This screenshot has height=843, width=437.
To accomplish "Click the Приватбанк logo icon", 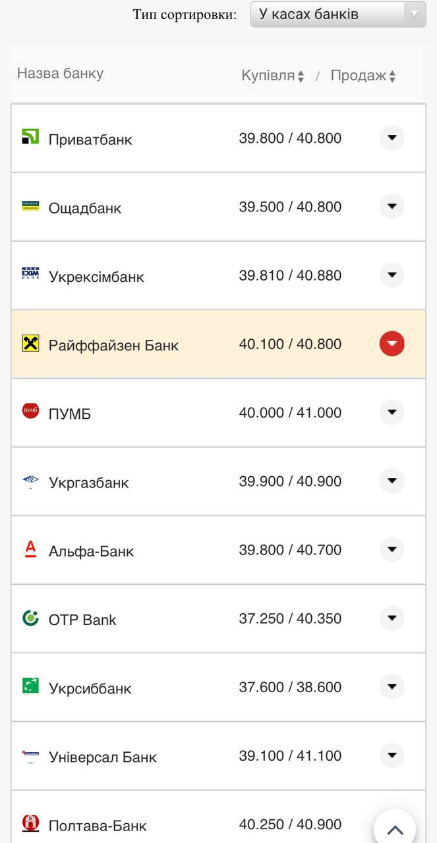I will [x=30, y=137].
